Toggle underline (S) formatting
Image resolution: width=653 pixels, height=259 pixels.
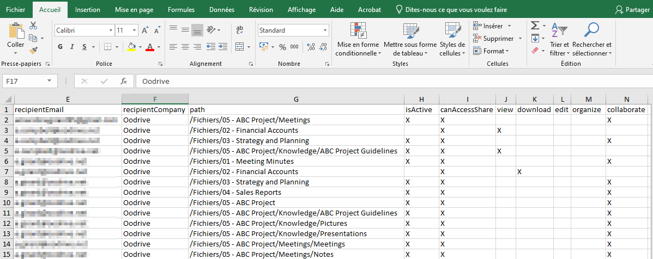tap(84, 47)
